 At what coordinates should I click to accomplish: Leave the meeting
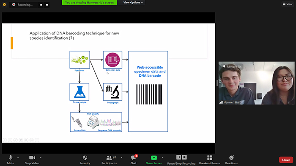tap(286, 160)
